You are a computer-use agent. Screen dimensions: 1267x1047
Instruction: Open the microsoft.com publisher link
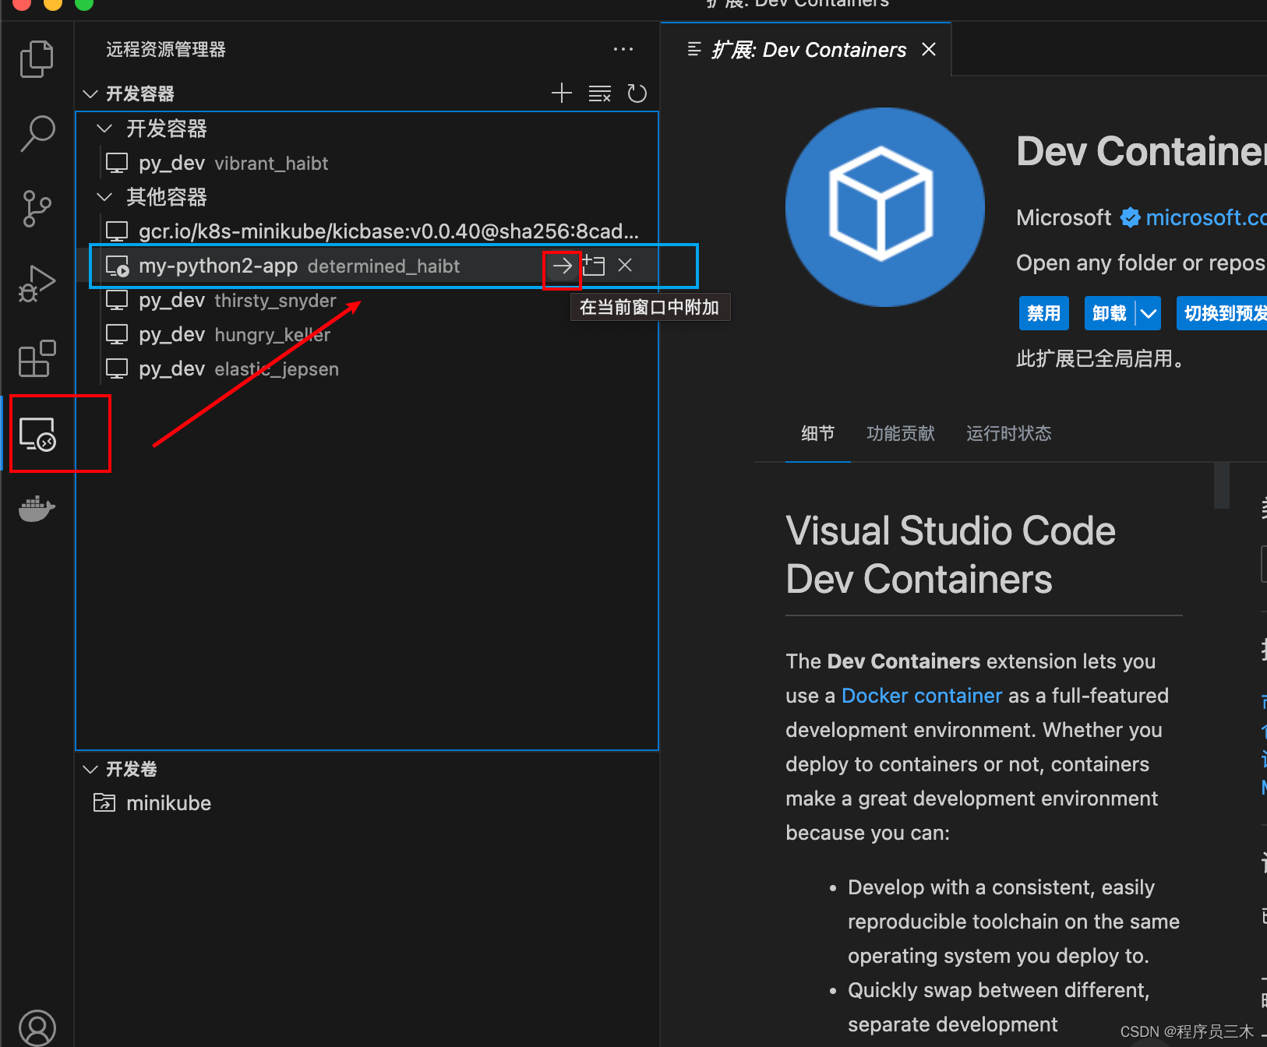(x=1205, y=217)
